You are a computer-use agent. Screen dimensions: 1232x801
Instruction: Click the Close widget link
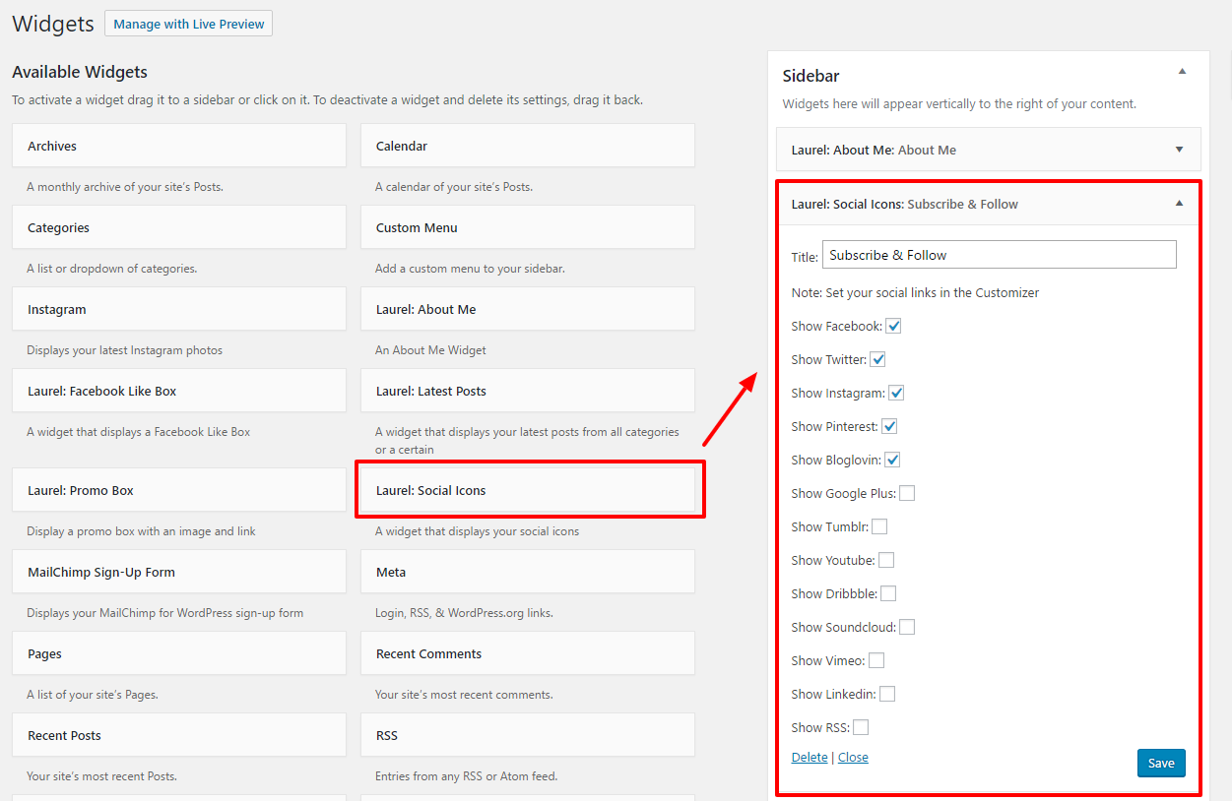pyautogui.click(x=853, y=757)
